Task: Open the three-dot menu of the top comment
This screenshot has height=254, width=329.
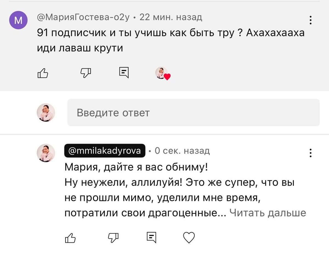Action: [311, 19]
